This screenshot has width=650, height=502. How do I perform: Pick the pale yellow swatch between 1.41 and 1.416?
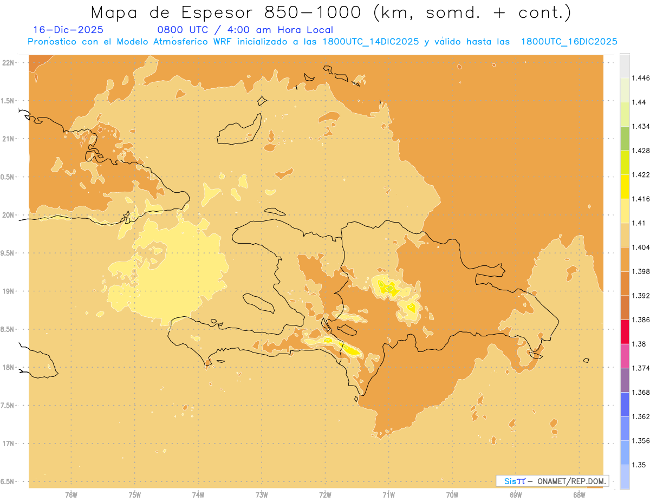tap(625, 211)
